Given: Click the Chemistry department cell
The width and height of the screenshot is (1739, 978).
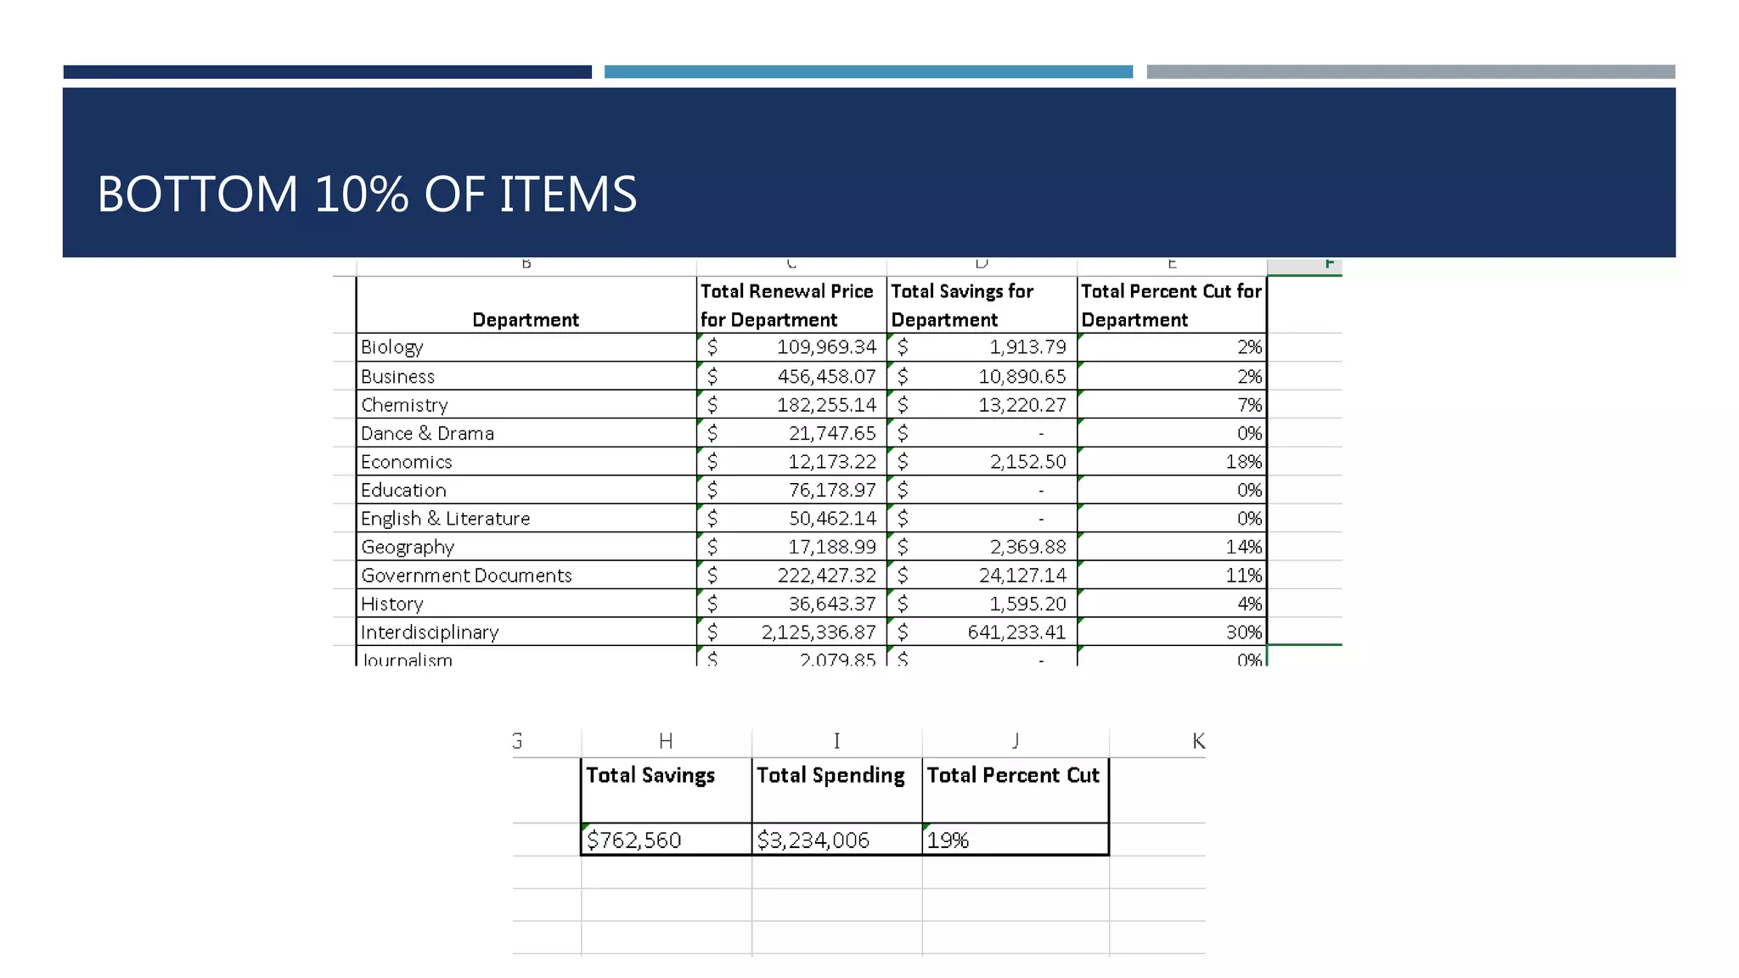Looking at the screenshot, I should 526,405.
